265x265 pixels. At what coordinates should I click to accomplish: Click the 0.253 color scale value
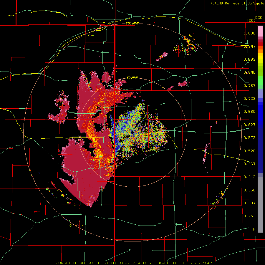click(249, 216)
